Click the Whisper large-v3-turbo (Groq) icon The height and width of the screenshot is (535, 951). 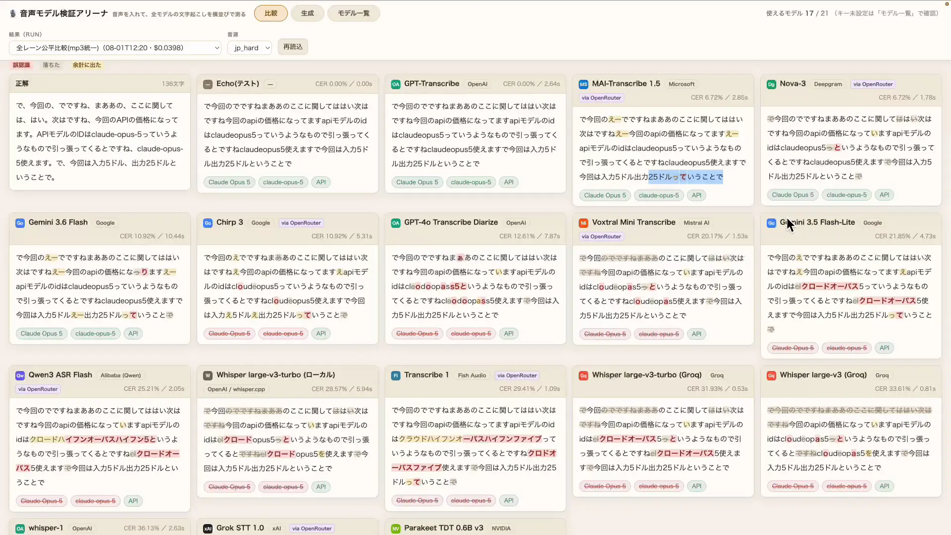(583, 375)
